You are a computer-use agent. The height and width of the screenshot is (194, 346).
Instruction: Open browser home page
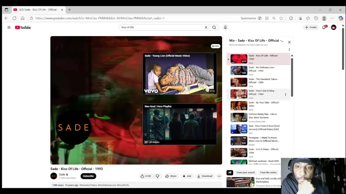(22, 18)
